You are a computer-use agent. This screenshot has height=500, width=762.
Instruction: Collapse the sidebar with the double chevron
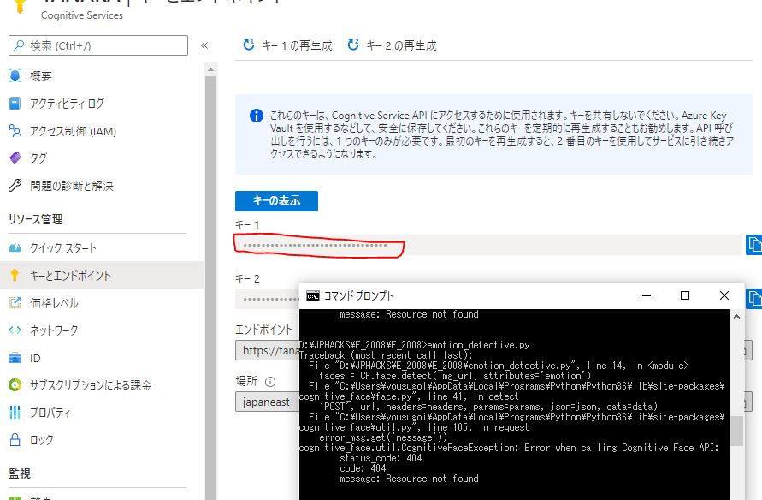(204, 45)
